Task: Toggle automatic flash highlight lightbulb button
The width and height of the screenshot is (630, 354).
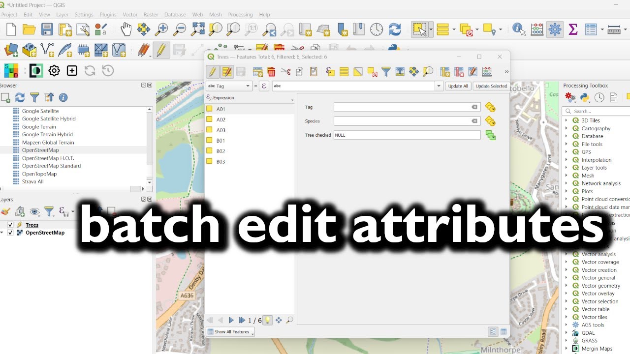Action: click(x=267, y=320)
